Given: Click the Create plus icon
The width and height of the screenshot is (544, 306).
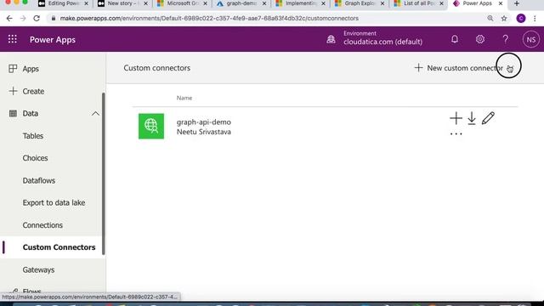Looking at the screenshot, I should click(13, 91).
